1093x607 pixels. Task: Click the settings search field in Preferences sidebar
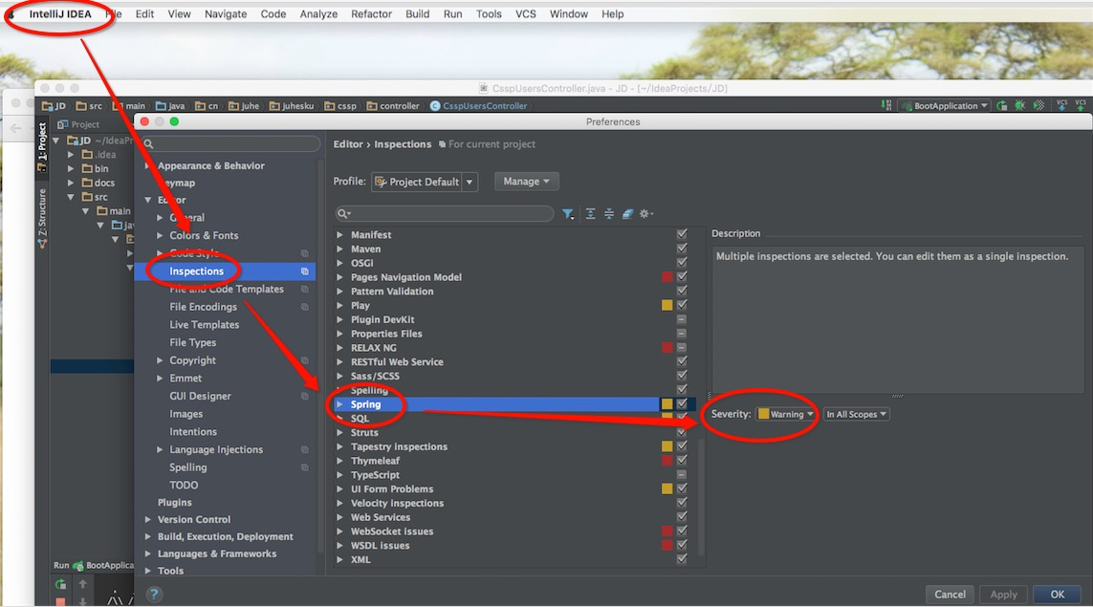tap(230, 143)
